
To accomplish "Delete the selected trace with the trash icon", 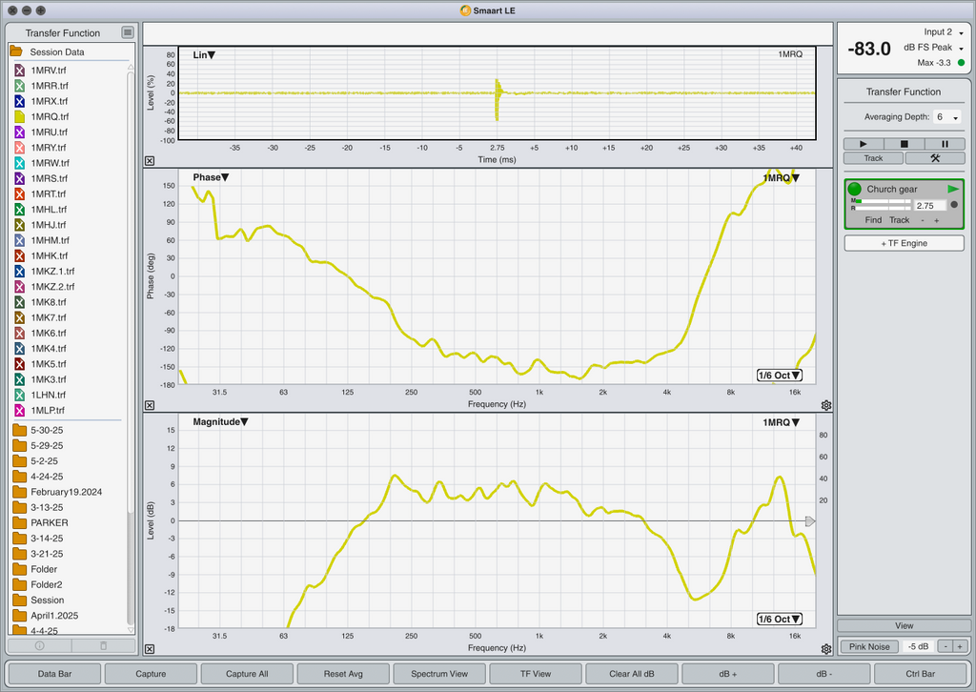I will pyautogui.click(x=103, y=645).
